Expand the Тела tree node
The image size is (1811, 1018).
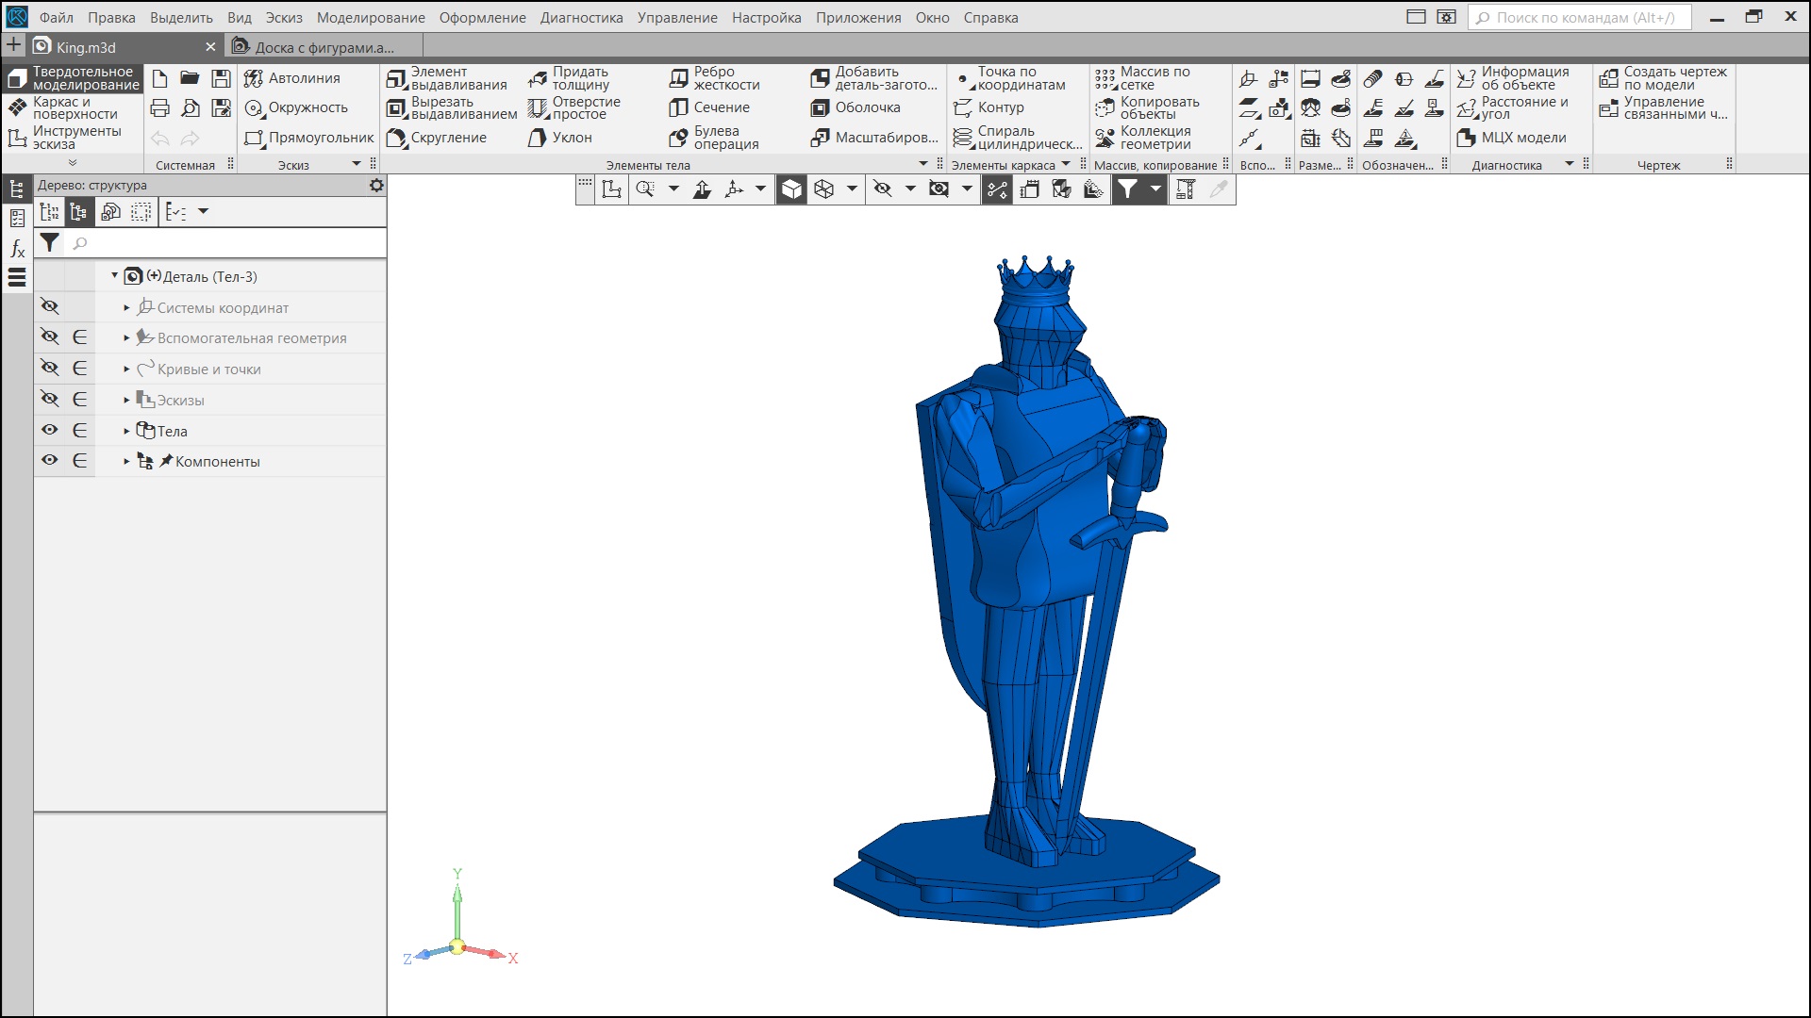[x=126, y=431]
